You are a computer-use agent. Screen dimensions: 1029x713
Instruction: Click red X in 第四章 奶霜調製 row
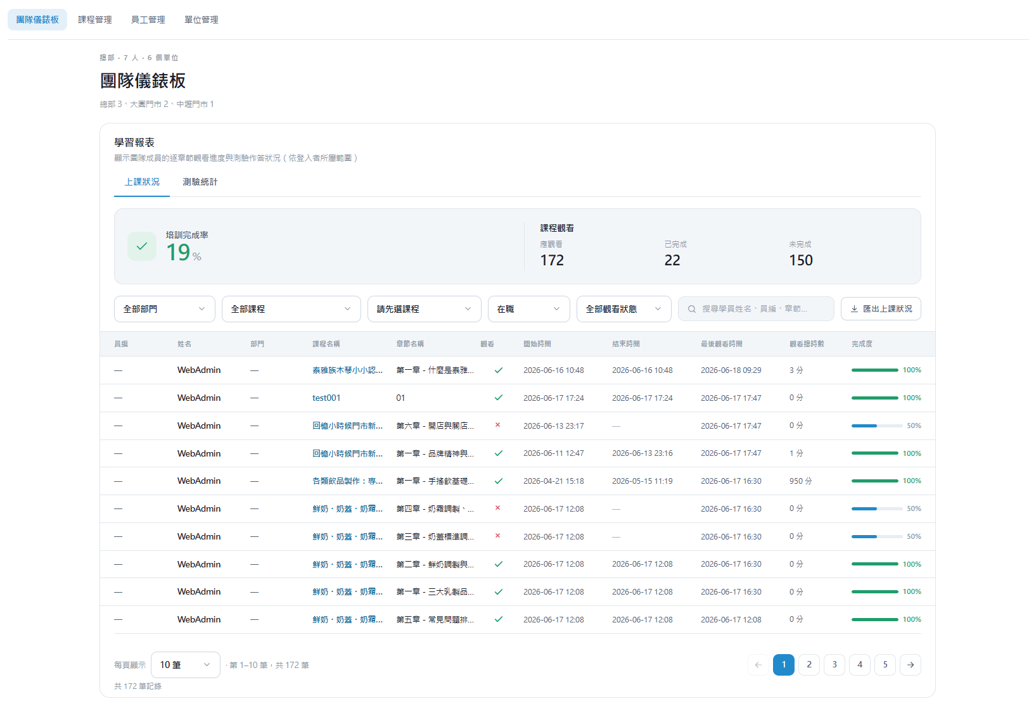pos(497,508)
